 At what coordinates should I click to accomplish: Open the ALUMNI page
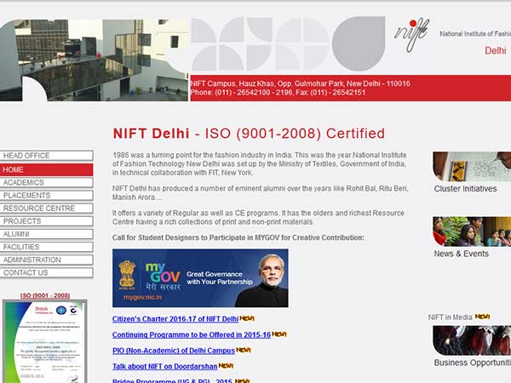pyautogui.click(x=47, y=234)
